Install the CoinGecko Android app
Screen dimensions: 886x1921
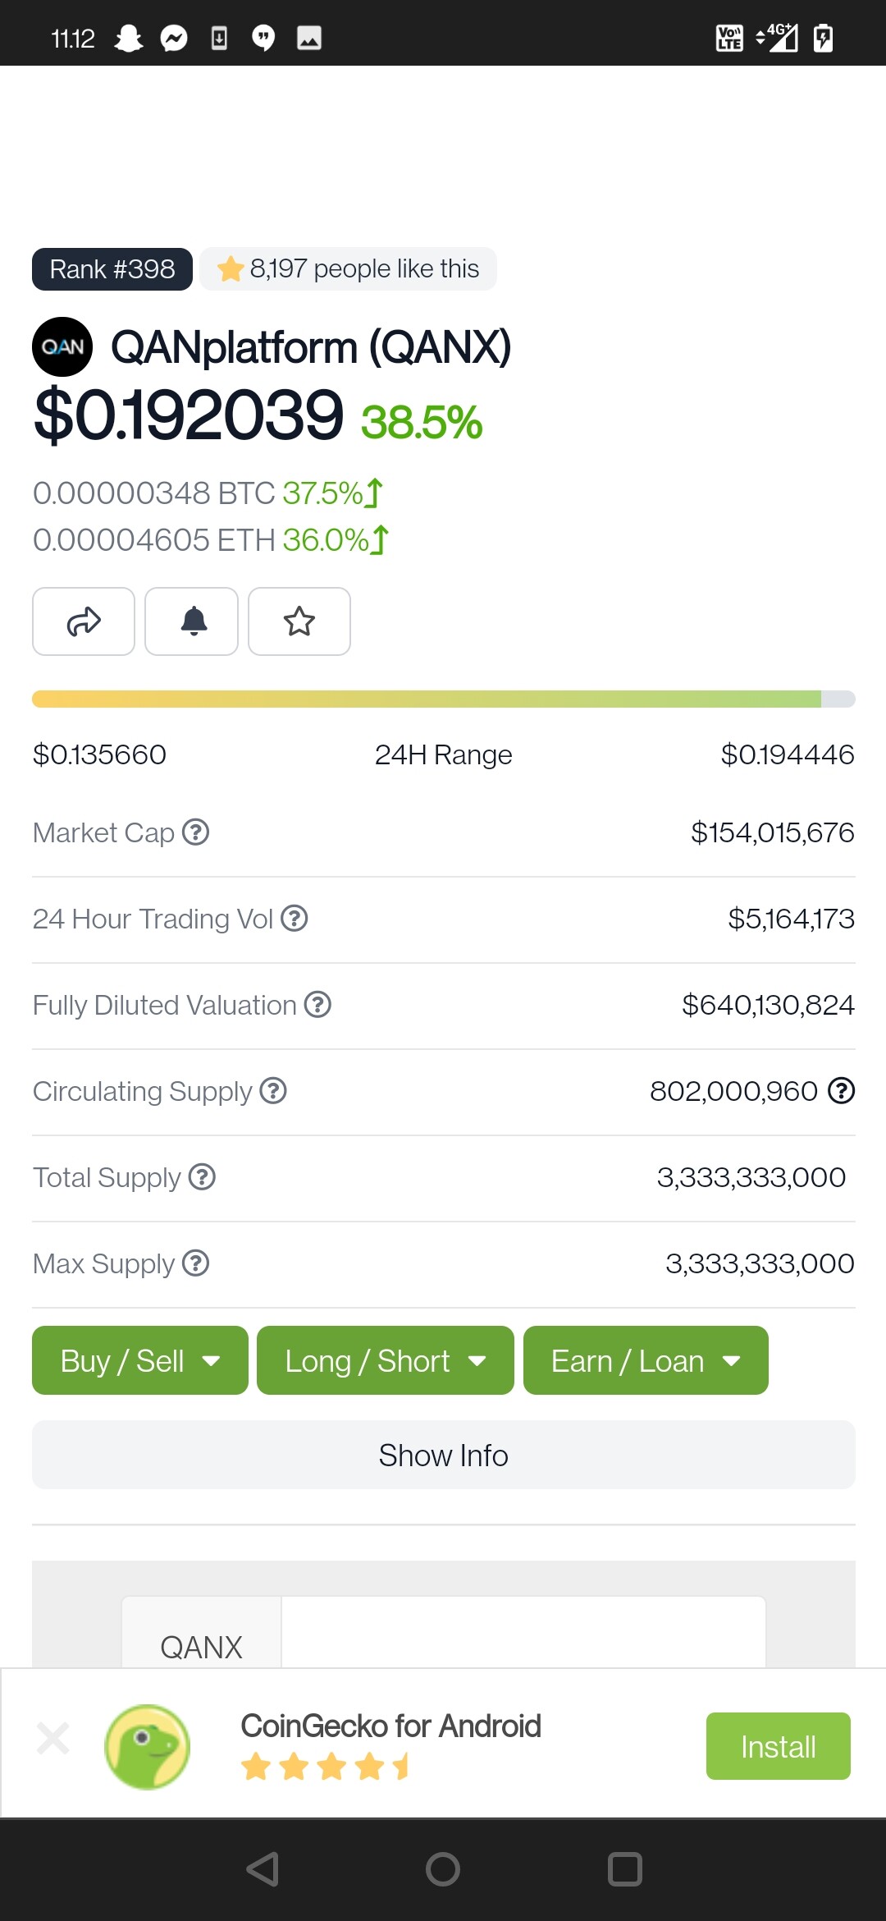point(778,1746)
